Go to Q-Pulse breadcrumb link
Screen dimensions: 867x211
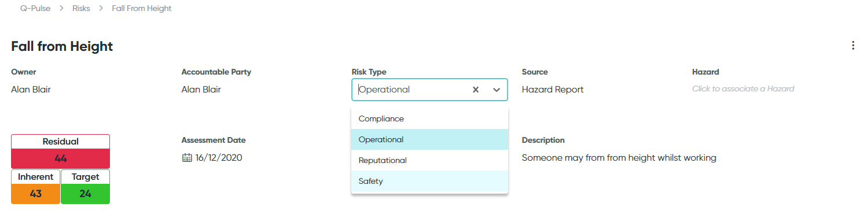pos(35,9)
